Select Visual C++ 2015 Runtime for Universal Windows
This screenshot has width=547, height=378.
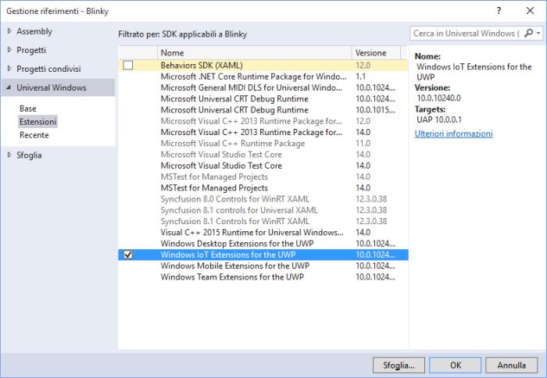pos(263,233)
